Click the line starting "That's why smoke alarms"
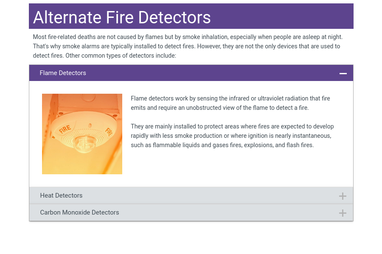The height and width of the screenshot is (254, 382). [186, 46]
